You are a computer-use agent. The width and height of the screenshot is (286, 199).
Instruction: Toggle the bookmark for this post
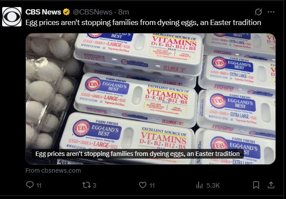256,185
